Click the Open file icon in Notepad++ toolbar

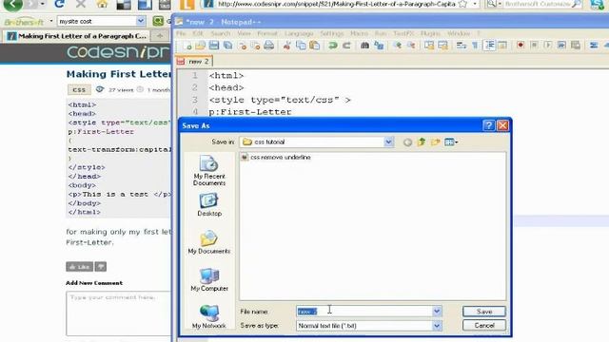[x=201, y=46]
